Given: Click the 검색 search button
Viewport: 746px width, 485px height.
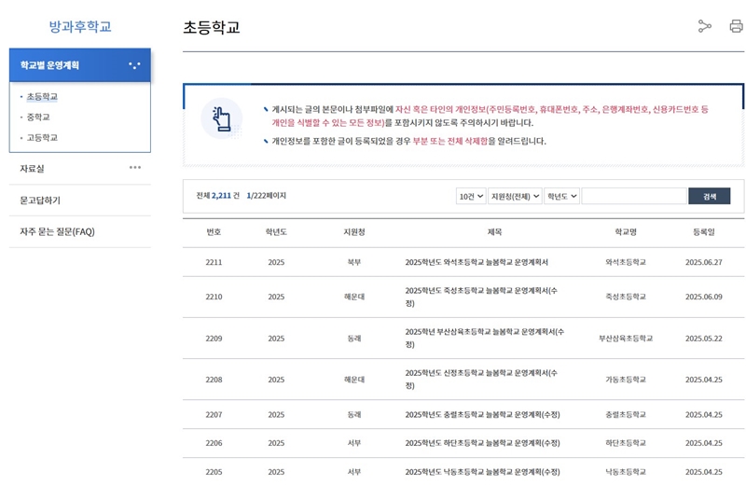Looking at the screenshot, I should 709,196.
